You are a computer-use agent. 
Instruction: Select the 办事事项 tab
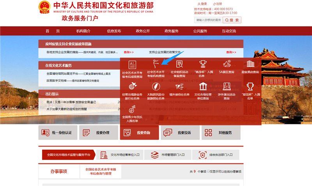click(59, 171)
